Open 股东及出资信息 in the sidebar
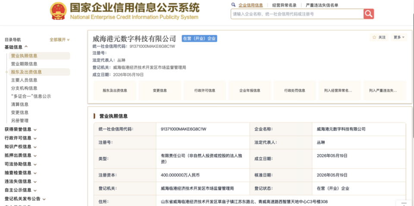 coord(40,72)
